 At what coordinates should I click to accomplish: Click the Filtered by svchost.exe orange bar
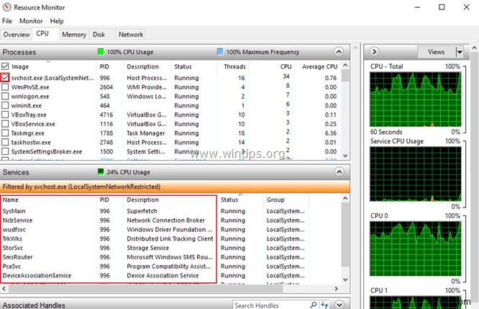(x=175, y=187)
